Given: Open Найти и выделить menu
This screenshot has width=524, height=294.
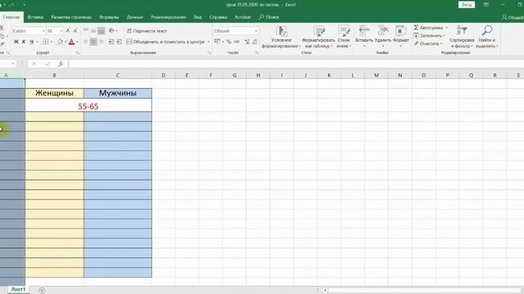Looking at the screenshot, I should click(487, 37).
